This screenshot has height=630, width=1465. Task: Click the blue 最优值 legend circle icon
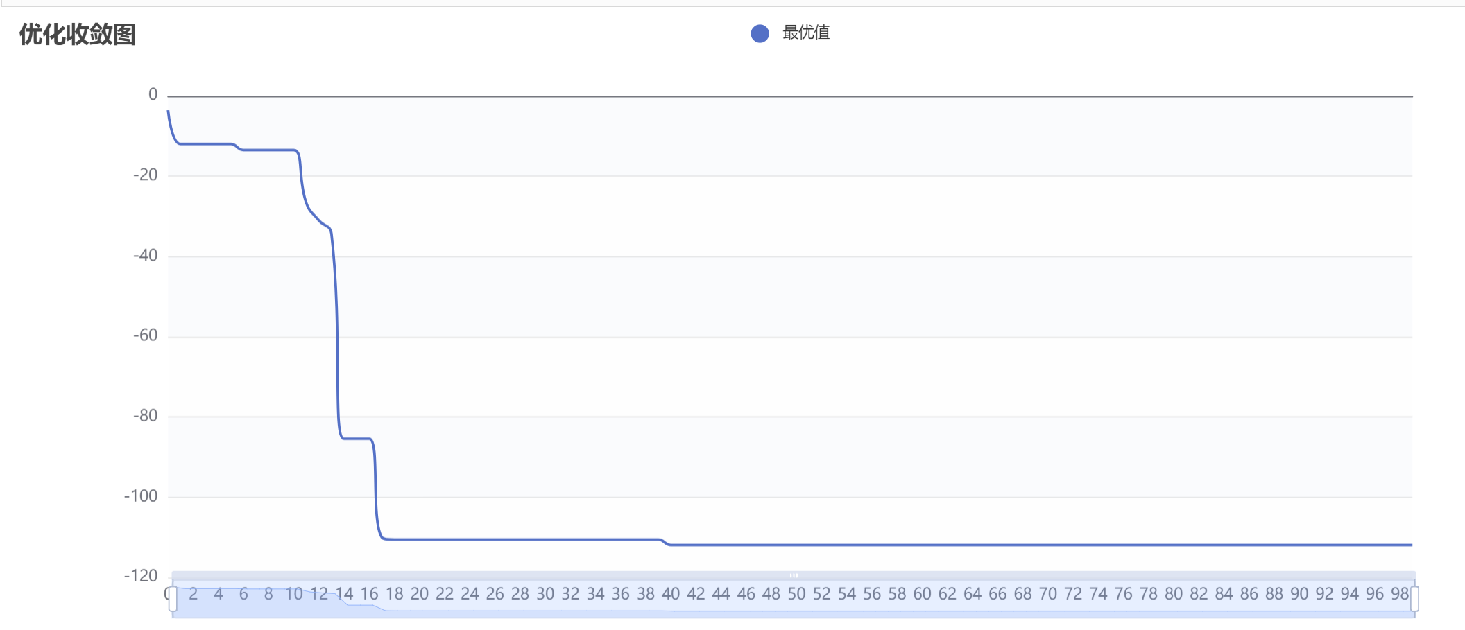[760, 33]
